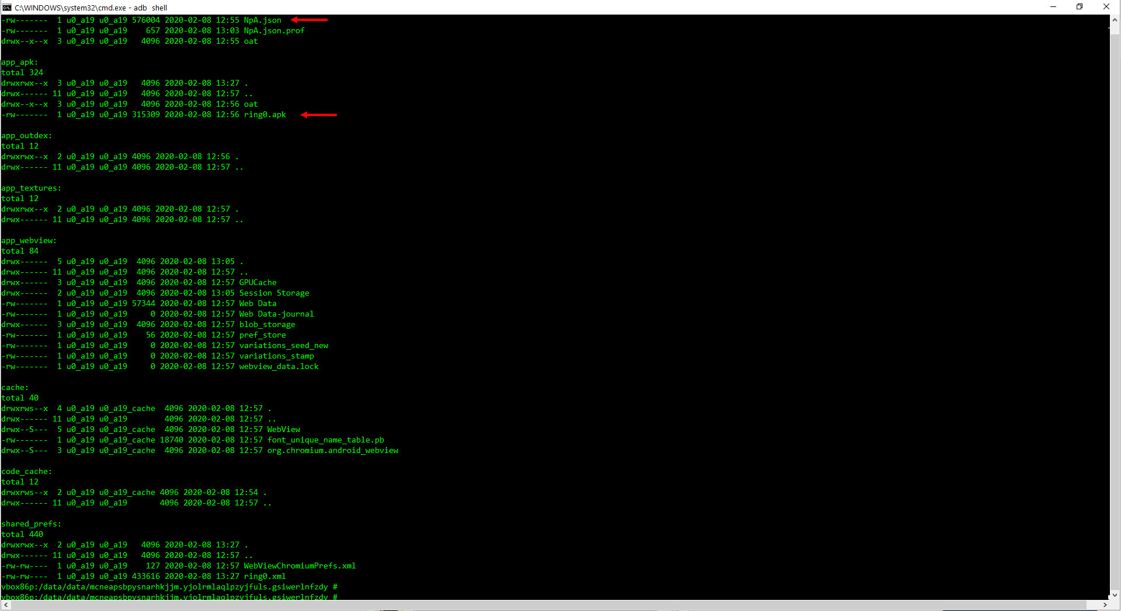1121x611 pixels.
Task: Click the horizontal scrollbar track
Action: pos(555,605)
